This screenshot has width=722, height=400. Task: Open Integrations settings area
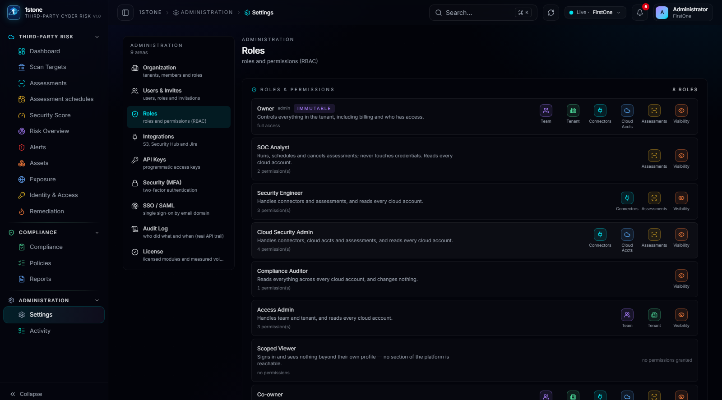(179, 140)
